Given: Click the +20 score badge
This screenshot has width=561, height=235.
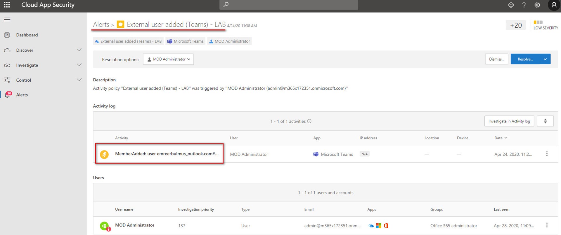Looking at the screenshot, I should coord(516,25).
